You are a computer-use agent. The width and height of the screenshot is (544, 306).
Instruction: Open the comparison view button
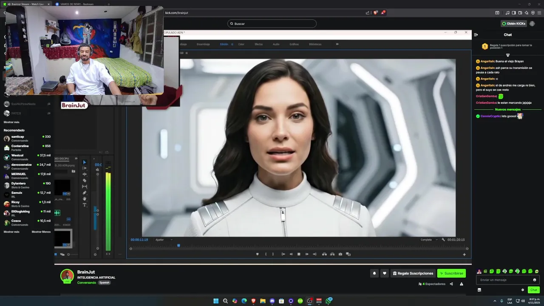(x=348, y=254)
